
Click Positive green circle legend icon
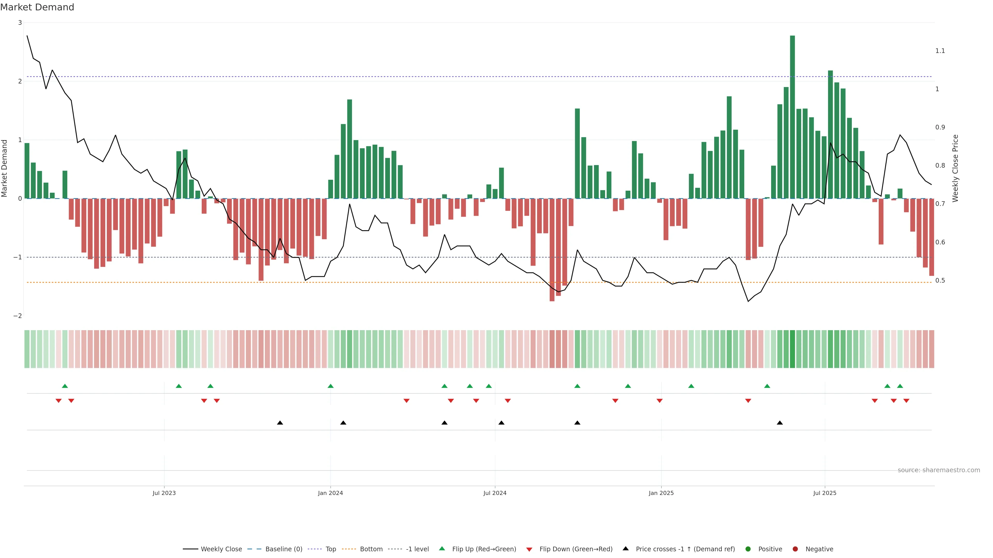click(748, 549)
